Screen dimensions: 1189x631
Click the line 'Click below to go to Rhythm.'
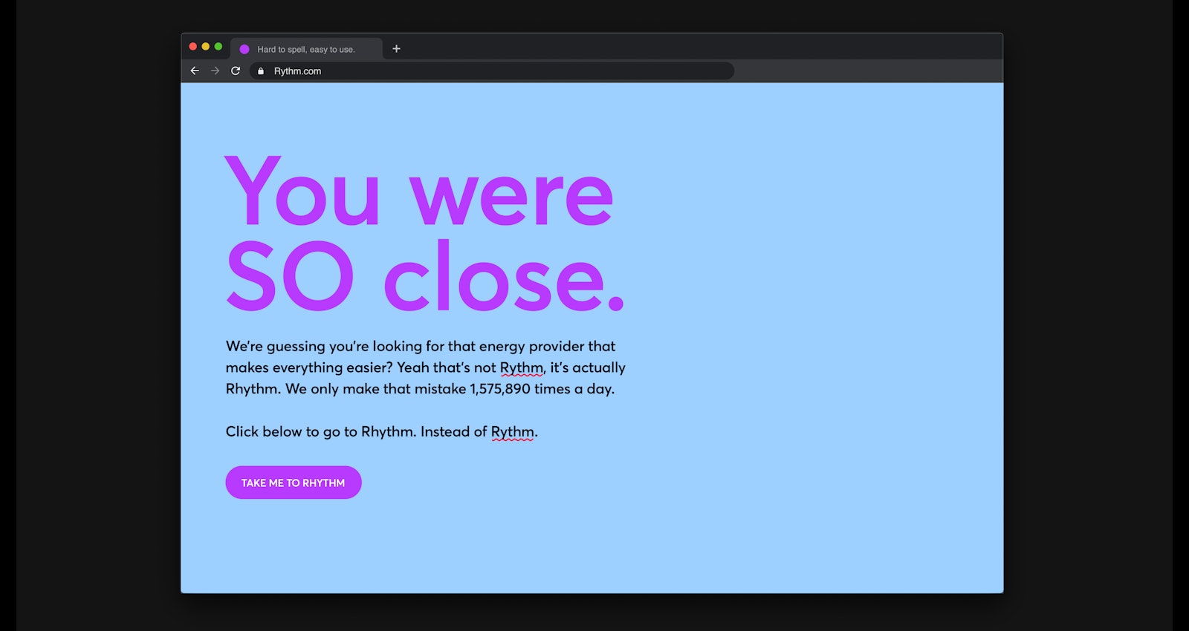tap(321, 432)
